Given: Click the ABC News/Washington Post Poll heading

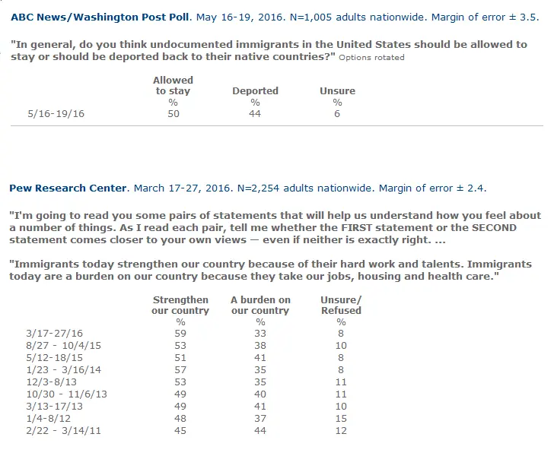Looking at the screenshot, I should (102, 16).
